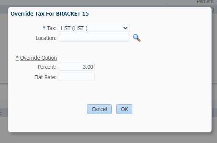Click the required asterisk beside Tax
Viewport: 217px width, 143px height.
(44, 27)
